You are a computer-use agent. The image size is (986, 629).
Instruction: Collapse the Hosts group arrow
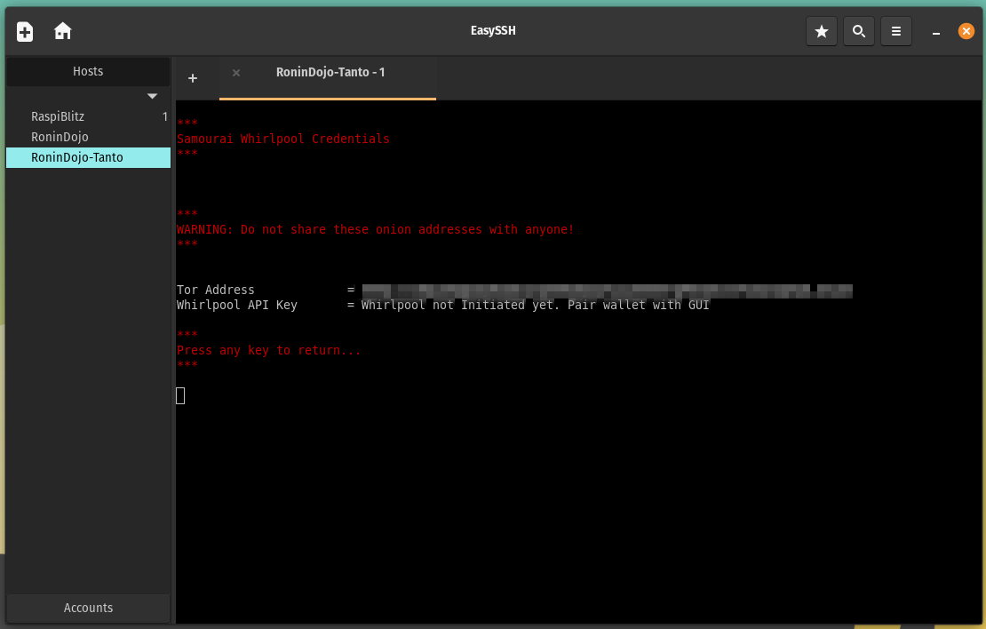[x=152, y=96]
